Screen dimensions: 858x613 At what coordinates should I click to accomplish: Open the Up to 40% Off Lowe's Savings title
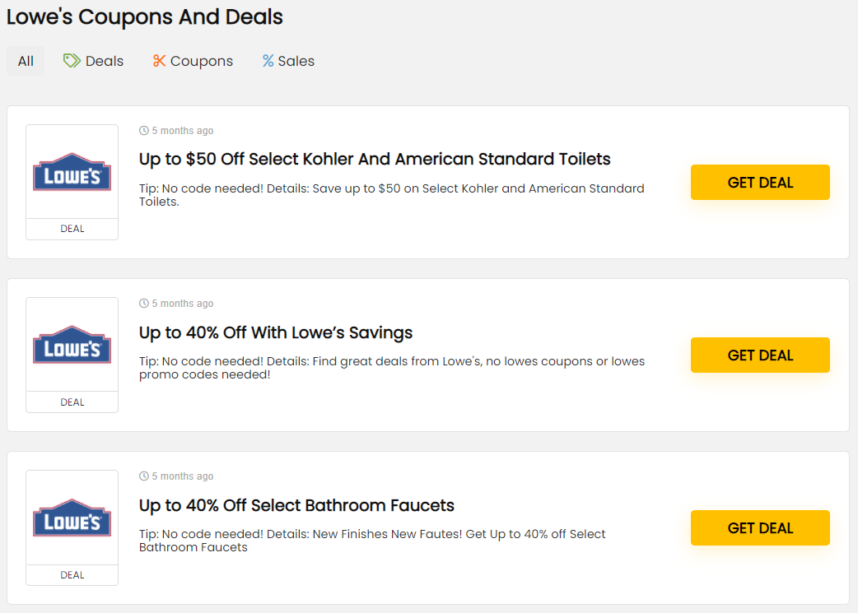[276, 332]
